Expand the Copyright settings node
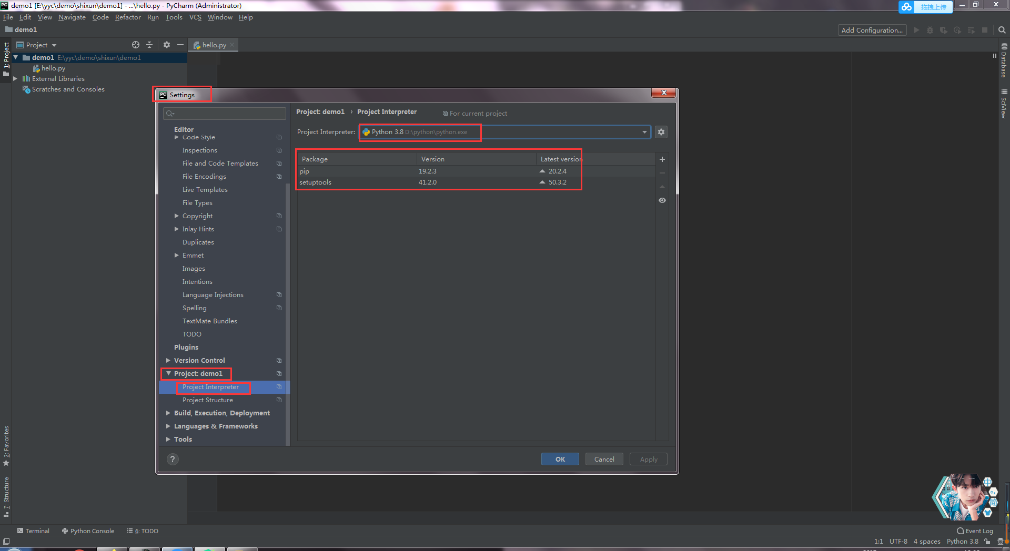Viewport: 1010px width, 551px height. coord(177,216)
